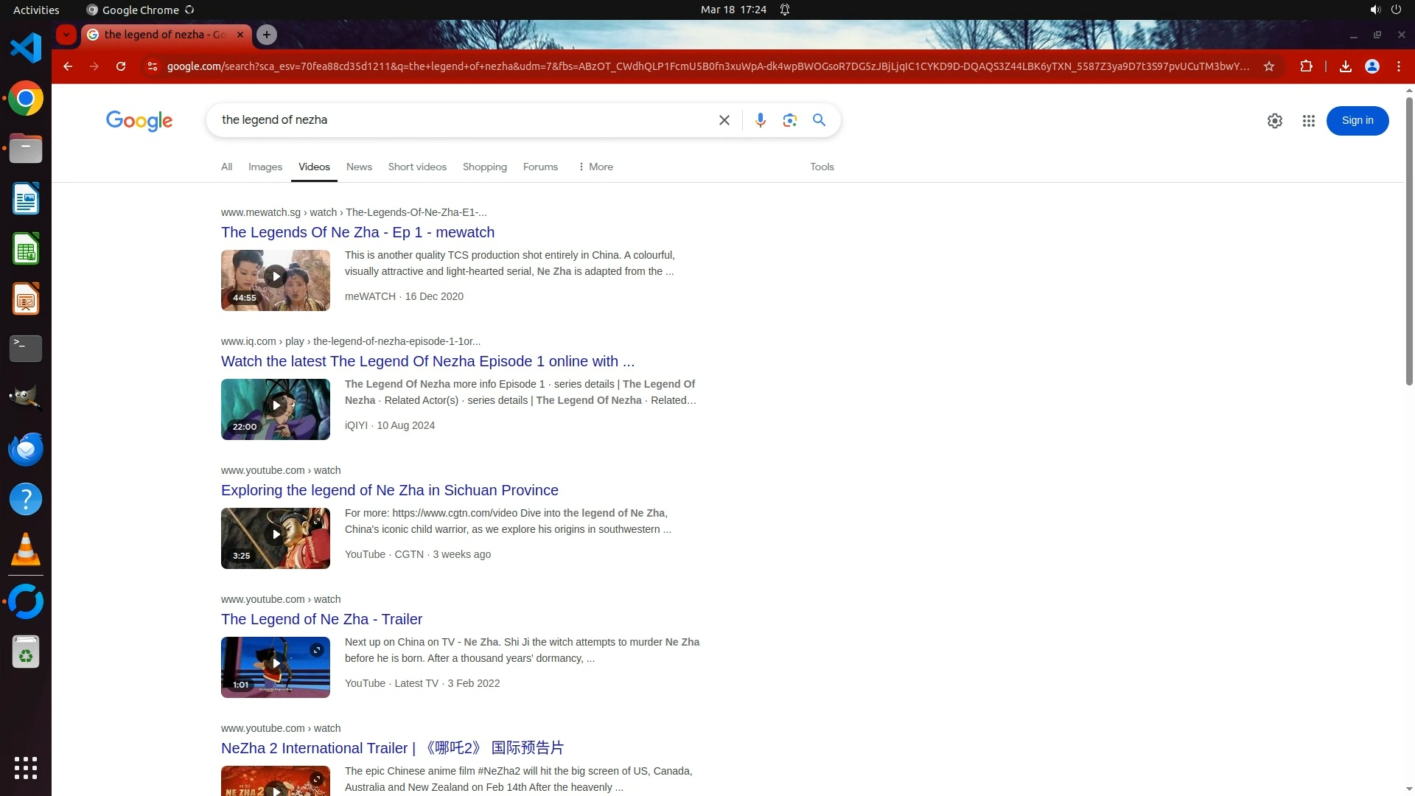Click the voice search microphone icon
The width and height of the screenshot is (1415, 796).
(760, 120)
